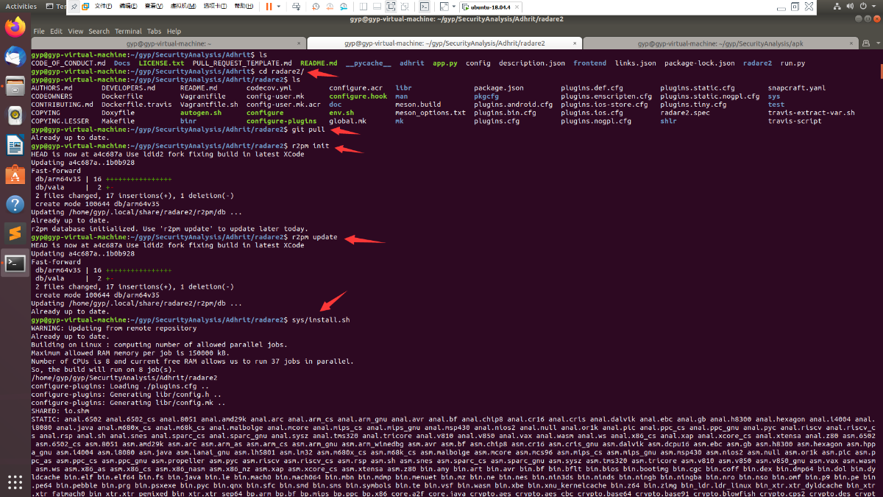Switch to Unity mode icon
This screenshot has height=497, width=883.
[x=405, y=6]
